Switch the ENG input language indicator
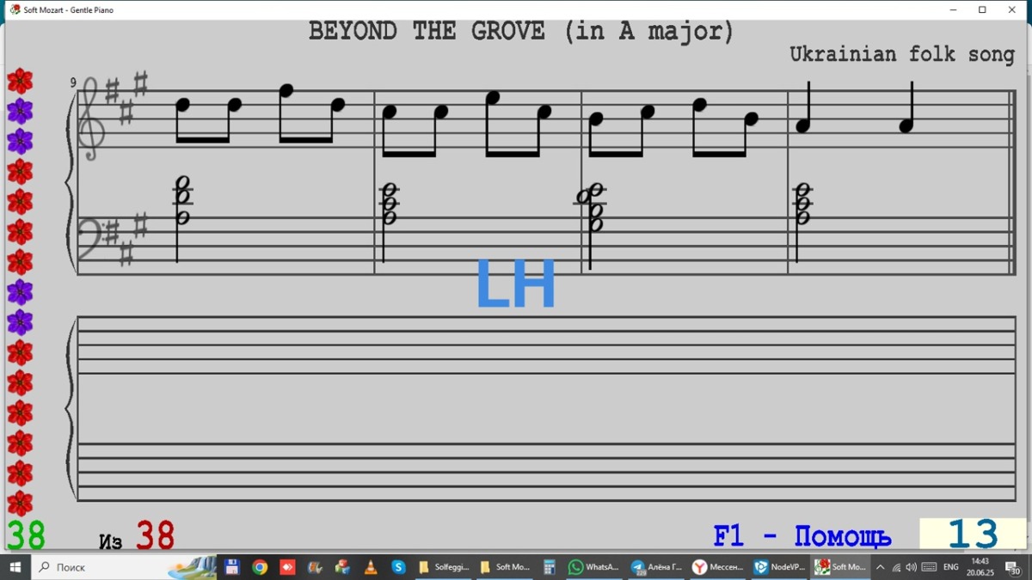This screenshot has width=1032, height=580. [x=951, y=567]
